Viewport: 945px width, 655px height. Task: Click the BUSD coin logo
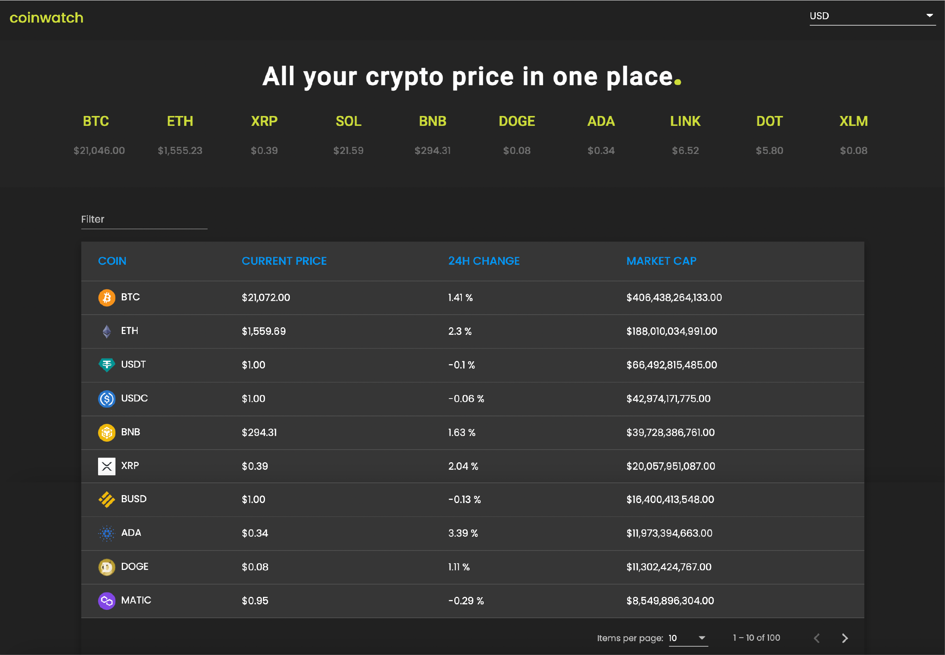coord(107,499)
